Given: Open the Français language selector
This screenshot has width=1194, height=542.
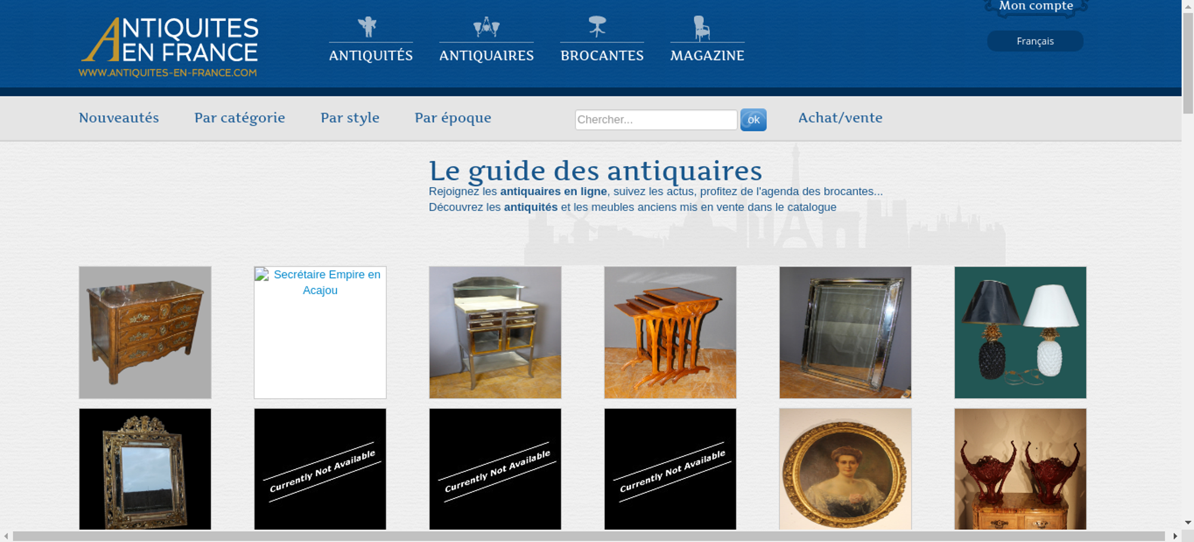Looking at the screenshot, I should [x=1035, y=41].
